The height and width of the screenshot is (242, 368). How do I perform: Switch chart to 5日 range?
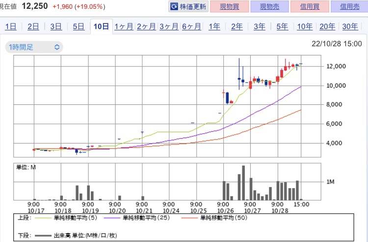coord(79,26)
